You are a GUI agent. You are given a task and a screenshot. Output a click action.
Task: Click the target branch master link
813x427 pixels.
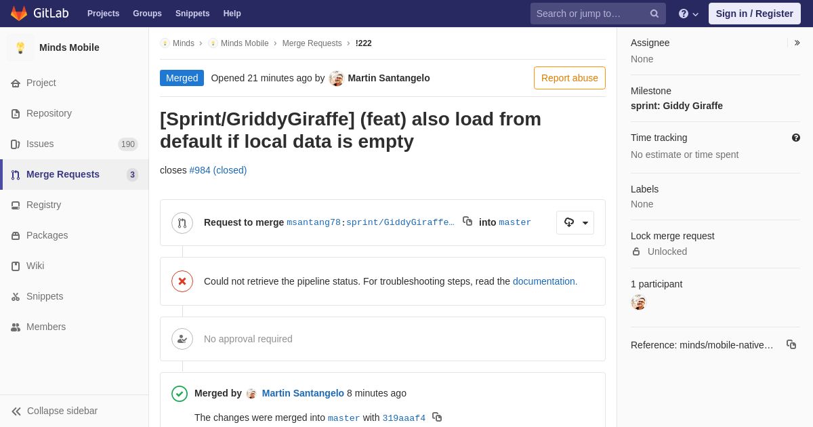point(515,222)
